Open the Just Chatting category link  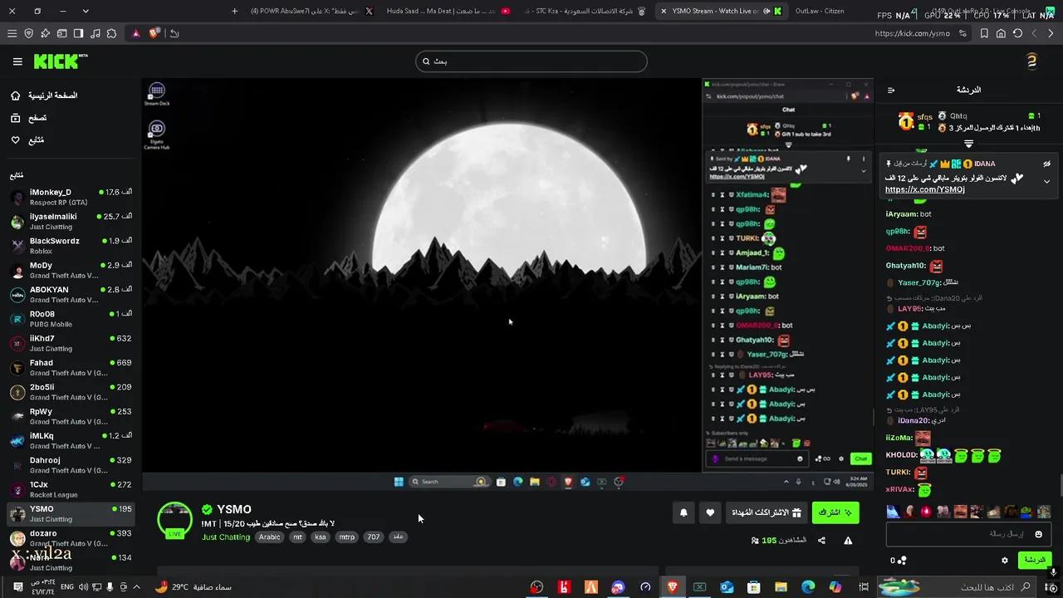coord(226,537)
